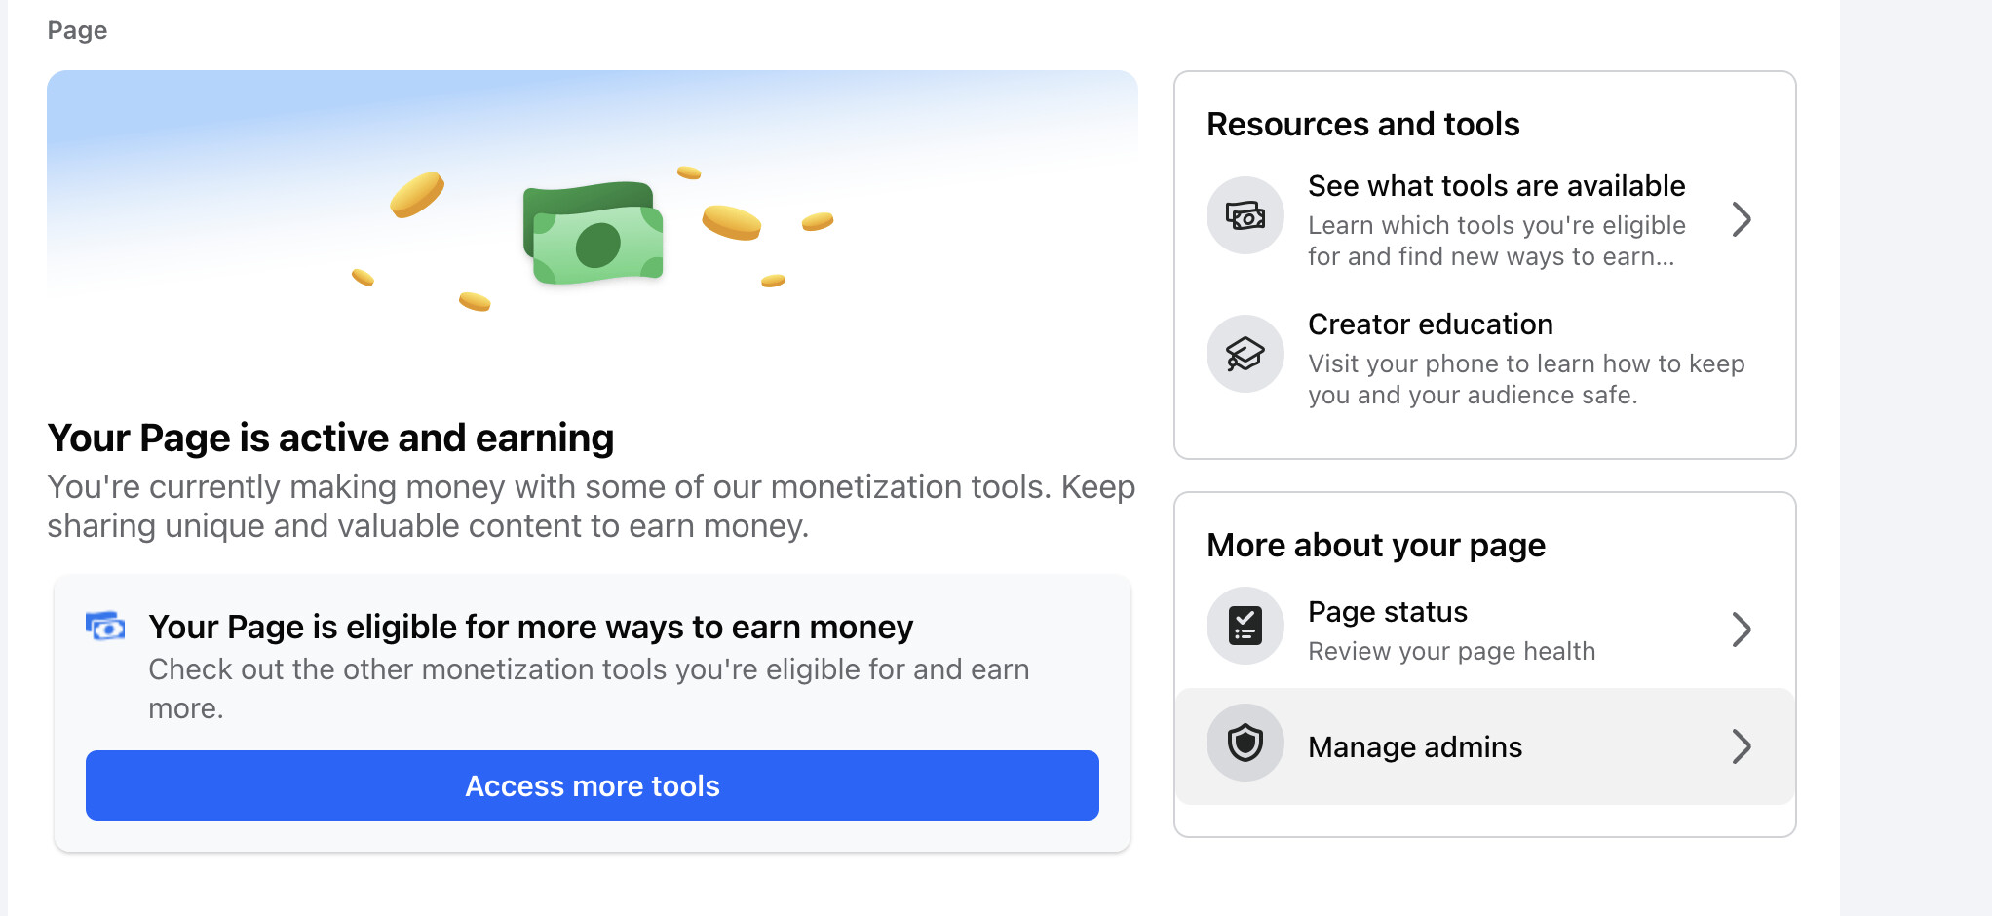Click the More about your page heading
Viewport: 1992px width, 916px height.
point(1376,546)
